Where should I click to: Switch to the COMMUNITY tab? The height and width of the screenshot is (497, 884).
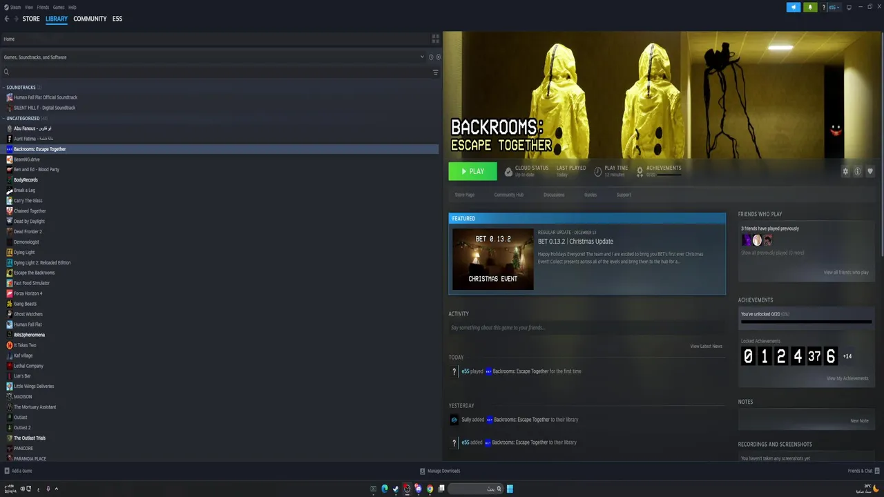90,19
